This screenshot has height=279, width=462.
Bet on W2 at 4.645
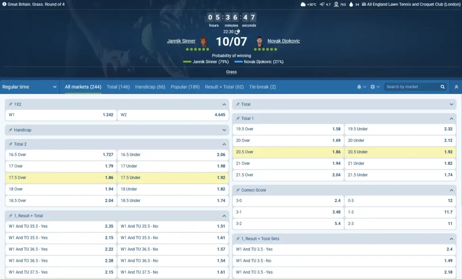173,115
